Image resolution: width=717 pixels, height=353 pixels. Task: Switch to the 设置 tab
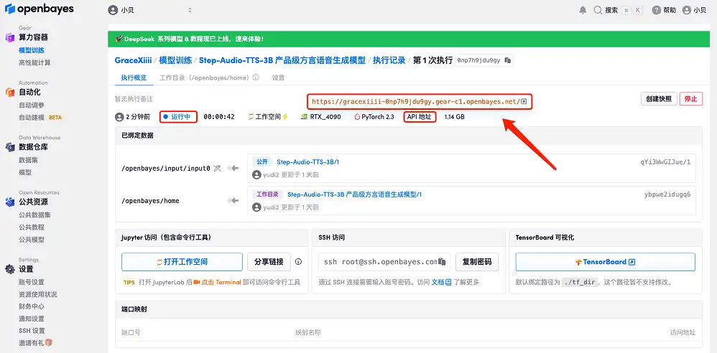(x=279, y=77)
